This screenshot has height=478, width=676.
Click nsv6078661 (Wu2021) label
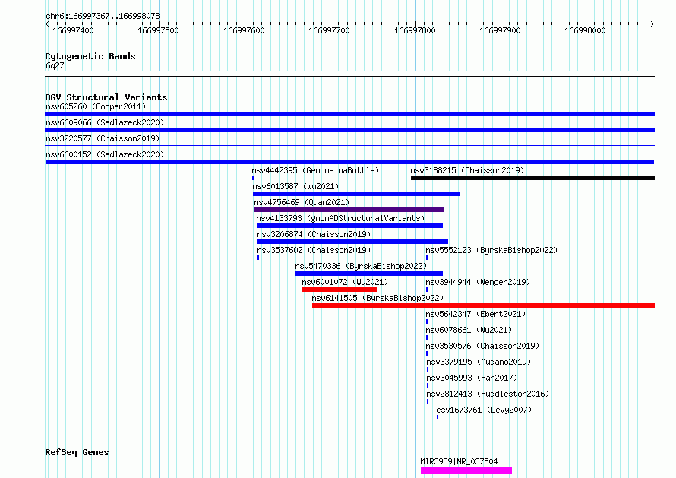pyautogui.click(x=469, y=330)
